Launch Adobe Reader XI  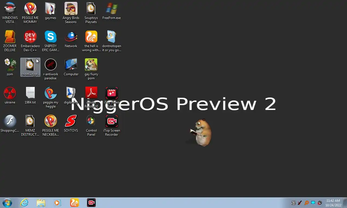click(91, 97)
